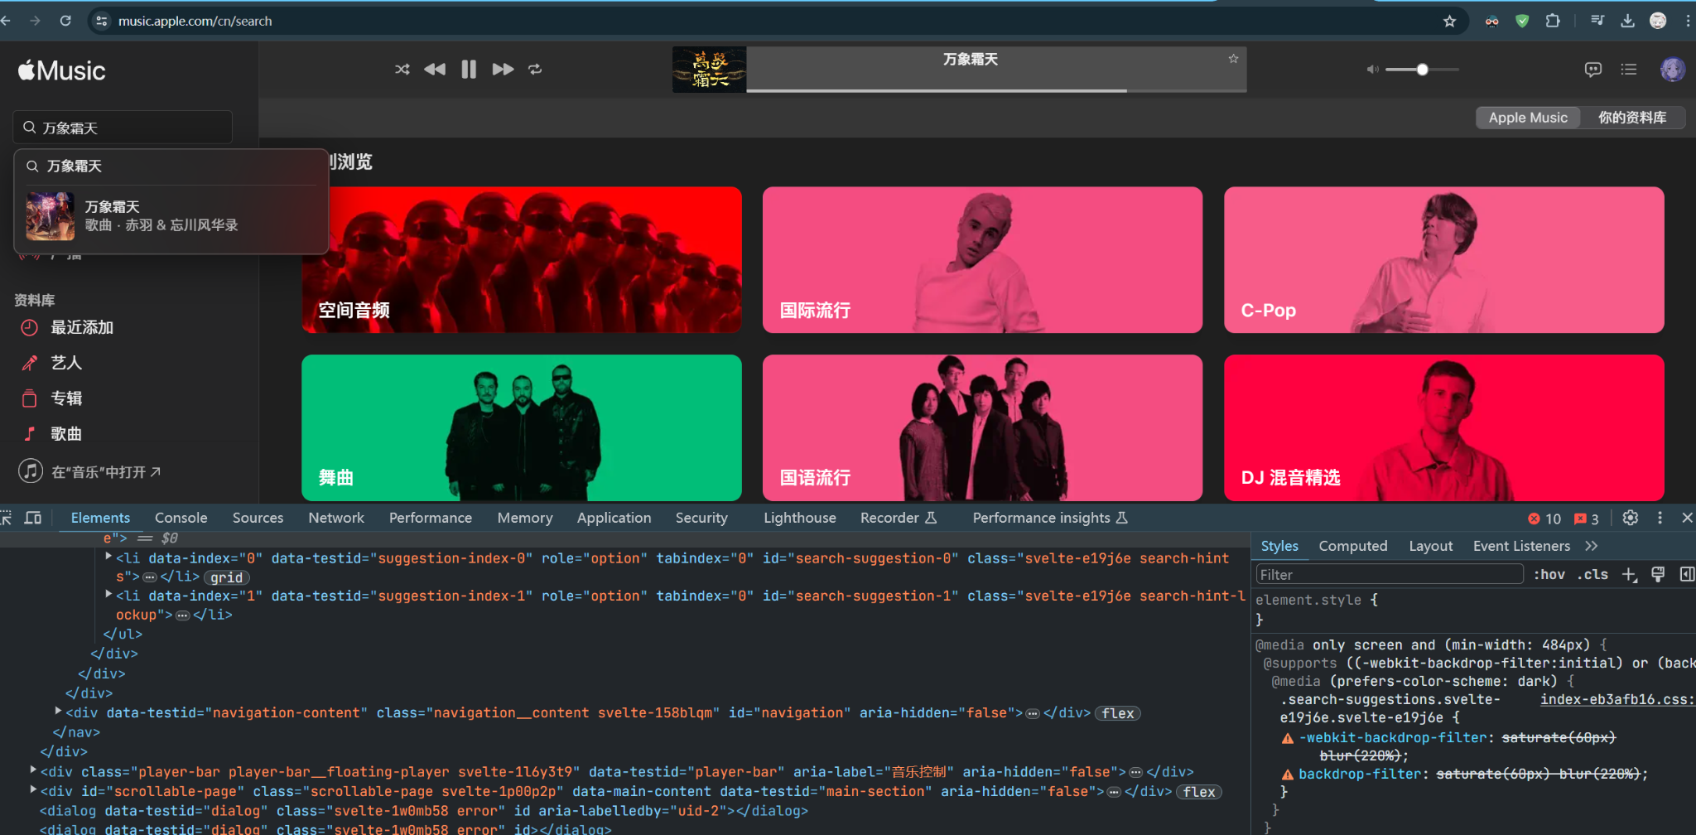Adjust the volume slider

1421,70
